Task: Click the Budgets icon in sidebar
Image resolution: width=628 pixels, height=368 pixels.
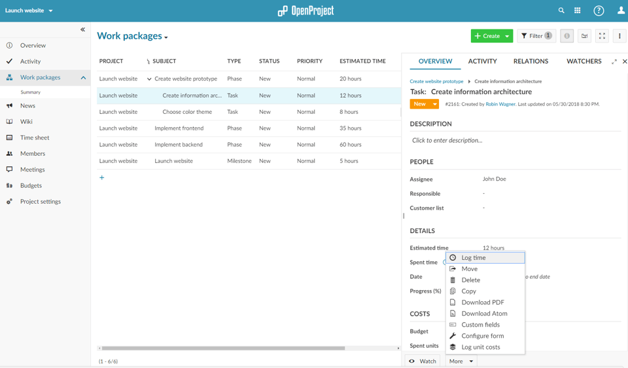Action: tap(9, 185)
